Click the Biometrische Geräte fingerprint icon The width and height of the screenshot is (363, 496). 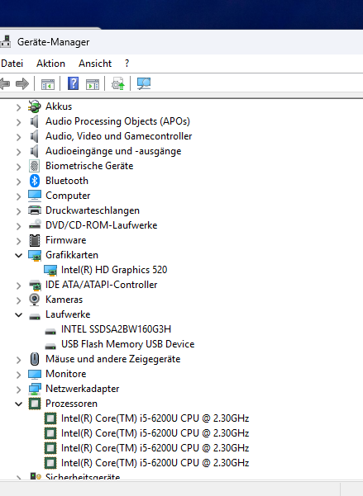(x=34, y=166)
